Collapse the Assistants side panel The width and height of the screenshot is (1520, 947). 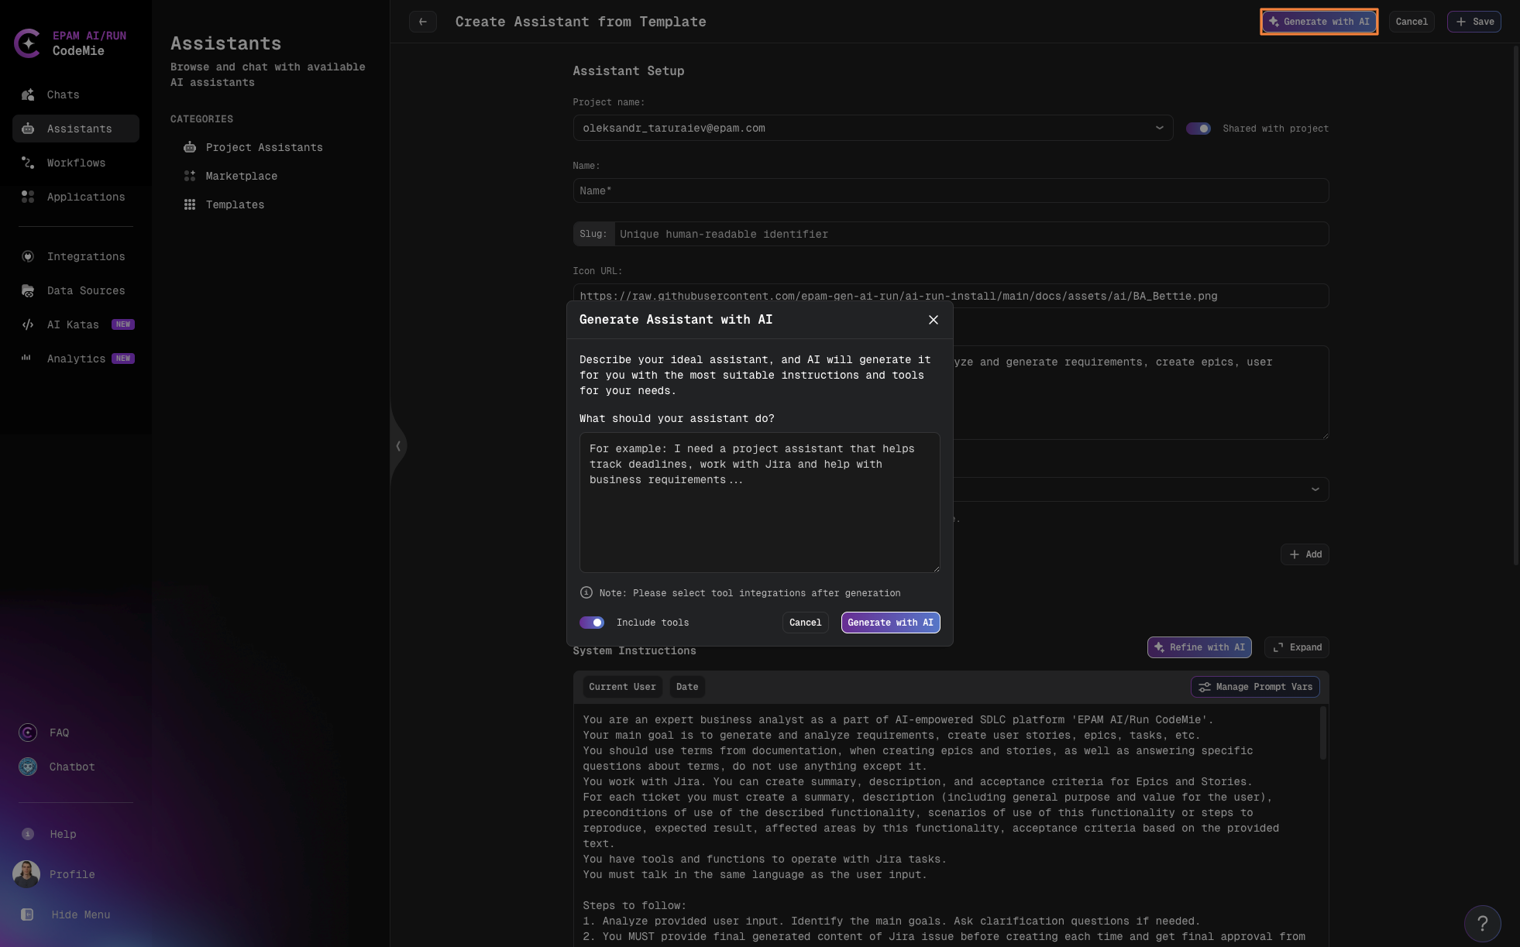[x=398, y=446]
